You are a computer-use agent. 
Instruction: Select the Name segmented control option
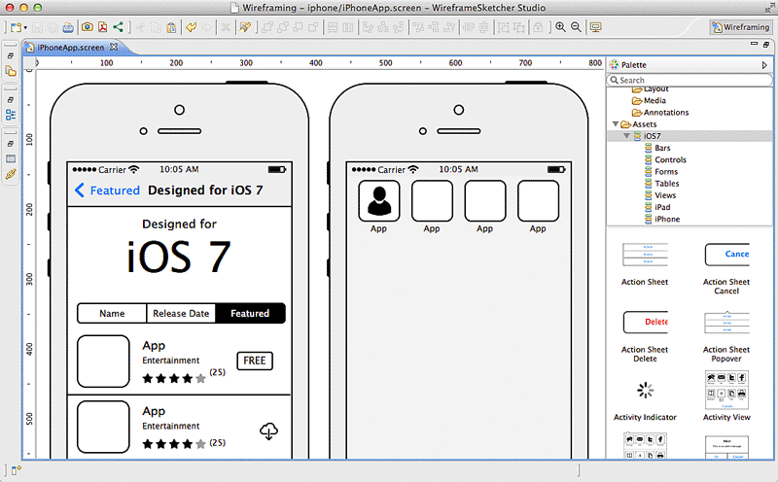(112, 314)
